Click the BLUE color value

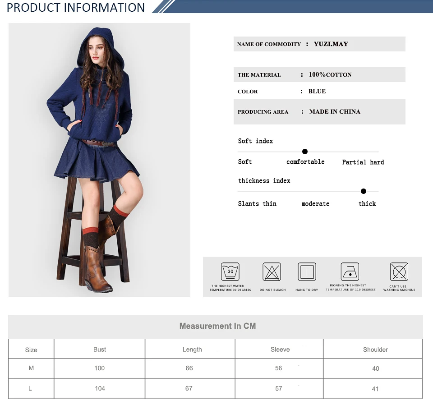pos(317,92)
